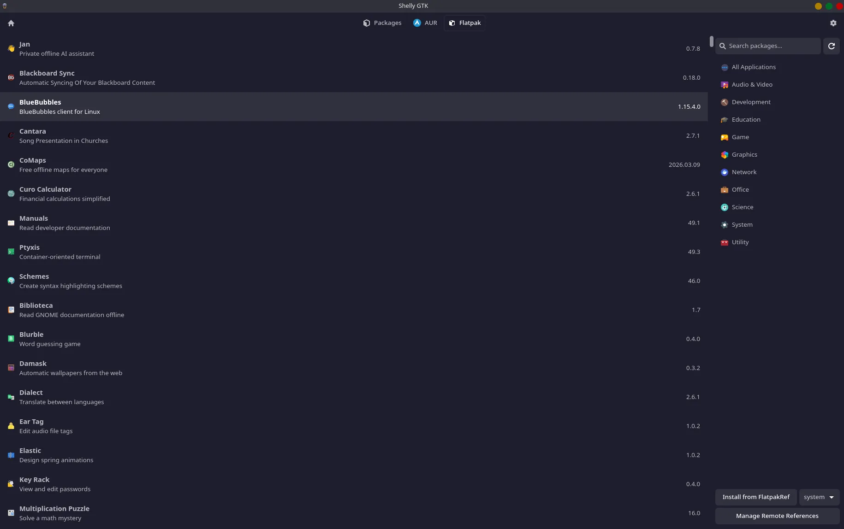The height and width of the screenshot is (529, 844).
Task: Click the Dialect app icon
Action: coord(11,397)
